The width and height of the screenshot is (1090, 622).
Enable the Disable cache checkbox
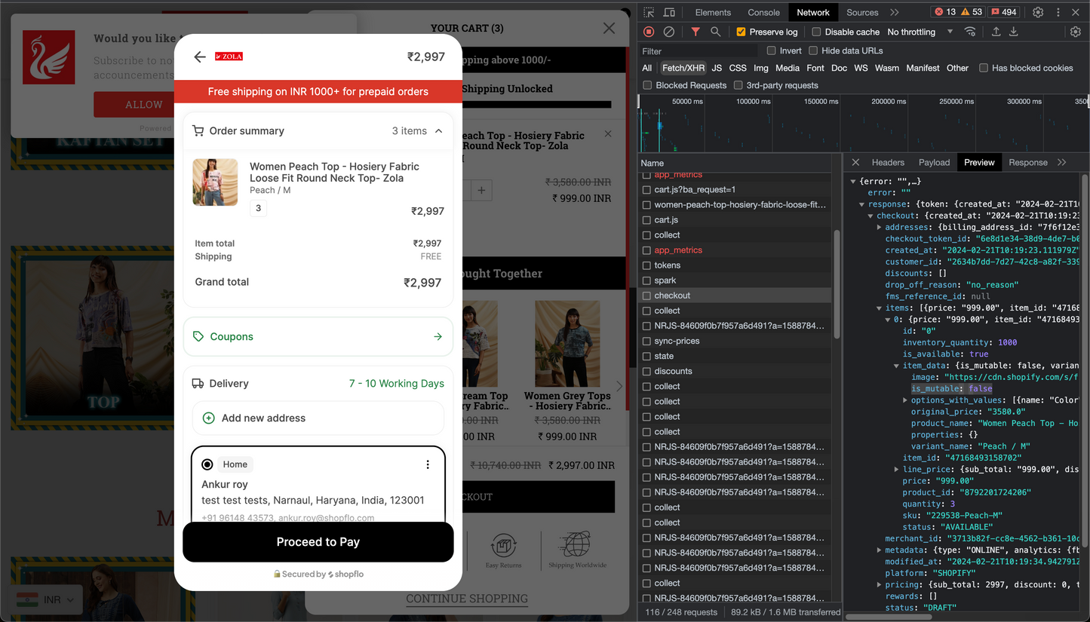coord(816,32)
